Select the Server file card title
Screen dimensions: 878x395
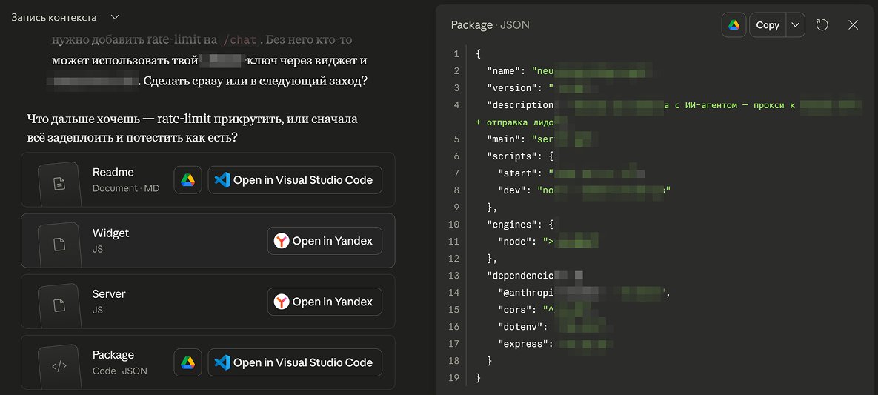tap(109, 294)
